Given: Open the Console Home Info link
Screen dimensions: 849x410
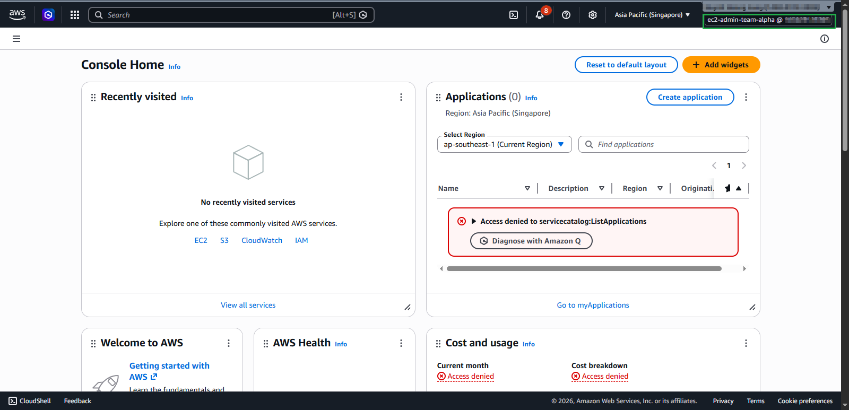Looking at the screenshot, I should 175,67.
